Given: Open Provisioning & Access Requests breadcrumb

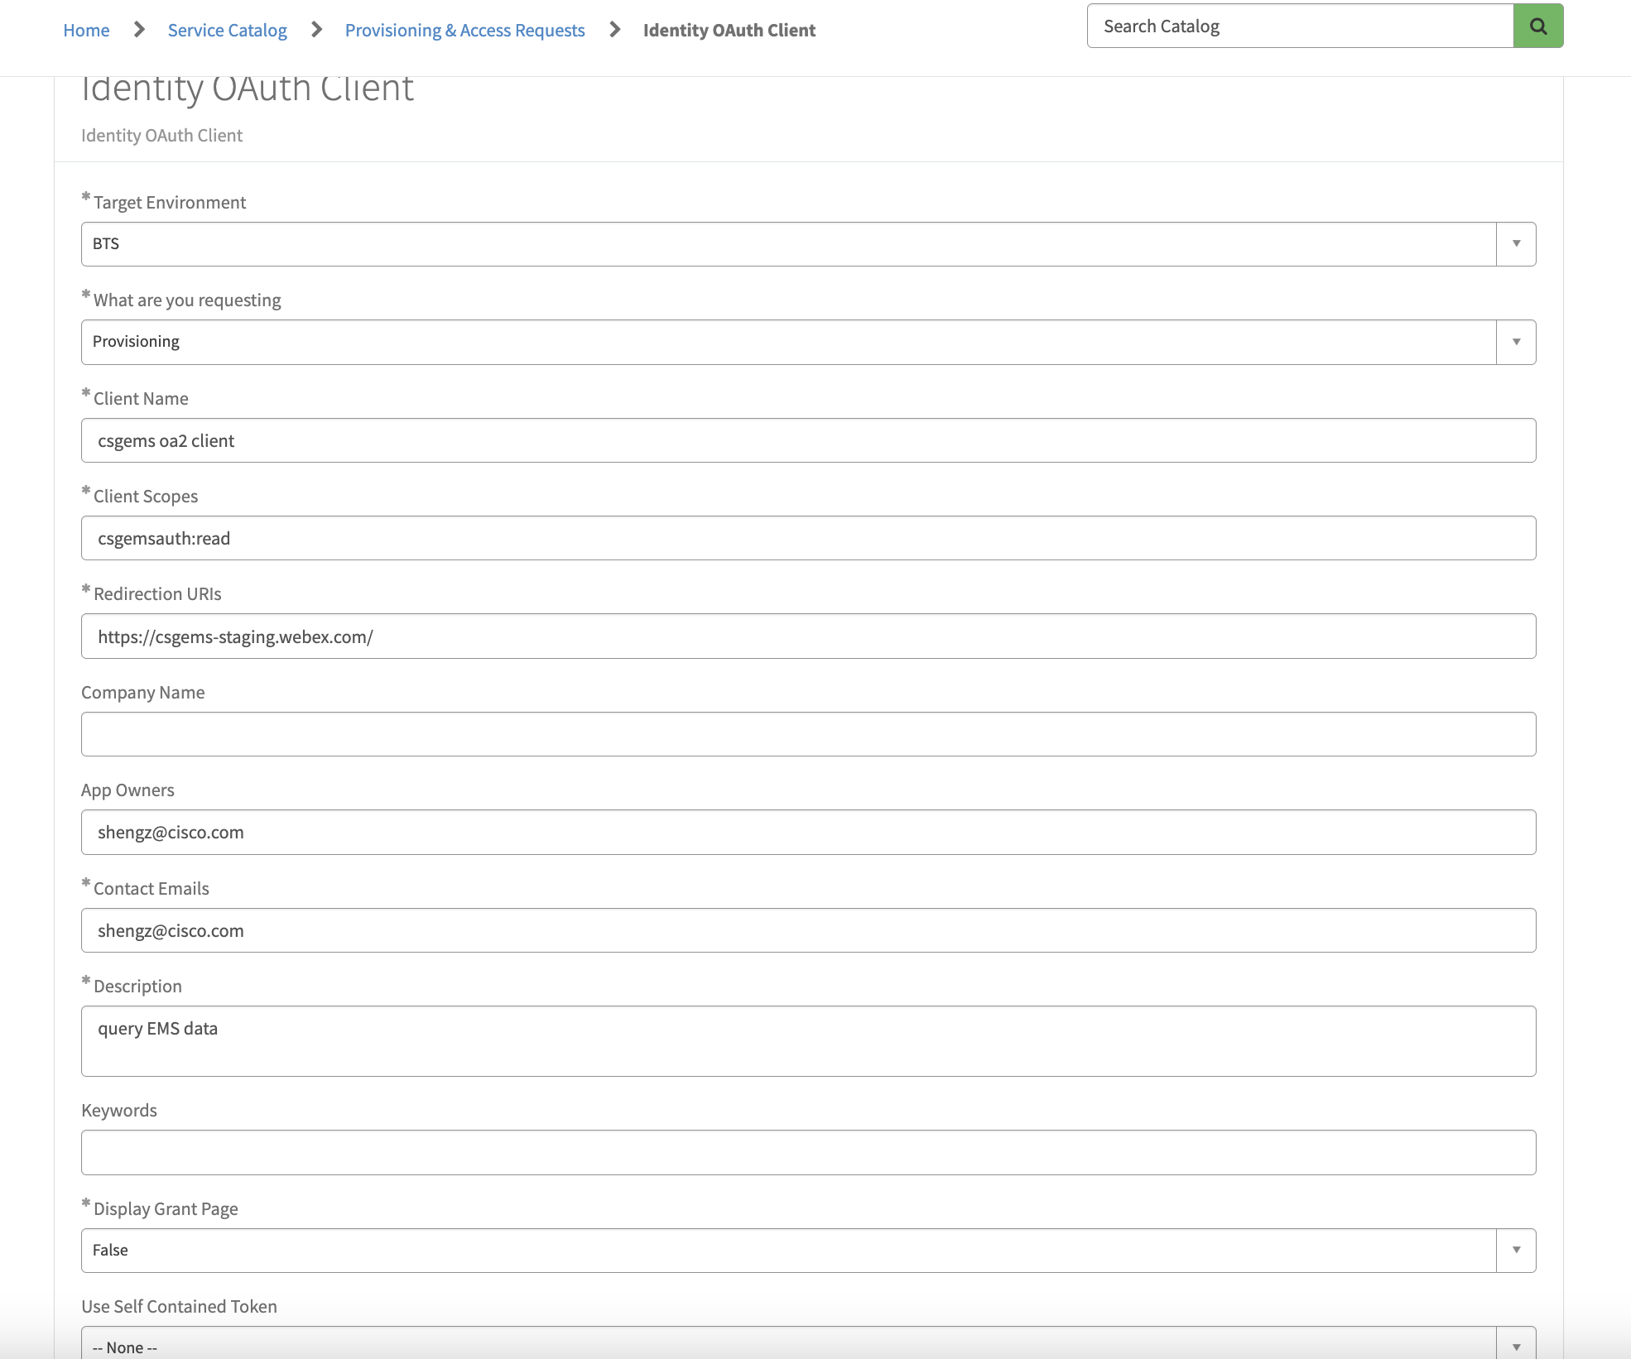Looking at the screenshot, I should click(464, 31).
